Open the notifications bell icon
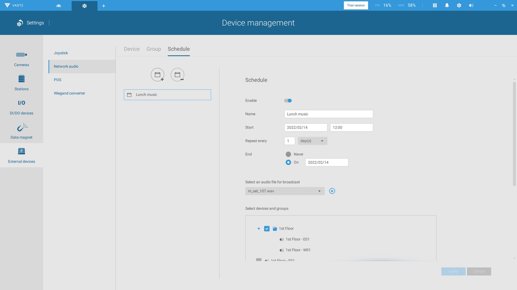The width and height of the screenshot is (517, 290). click(x=447, y=5)
